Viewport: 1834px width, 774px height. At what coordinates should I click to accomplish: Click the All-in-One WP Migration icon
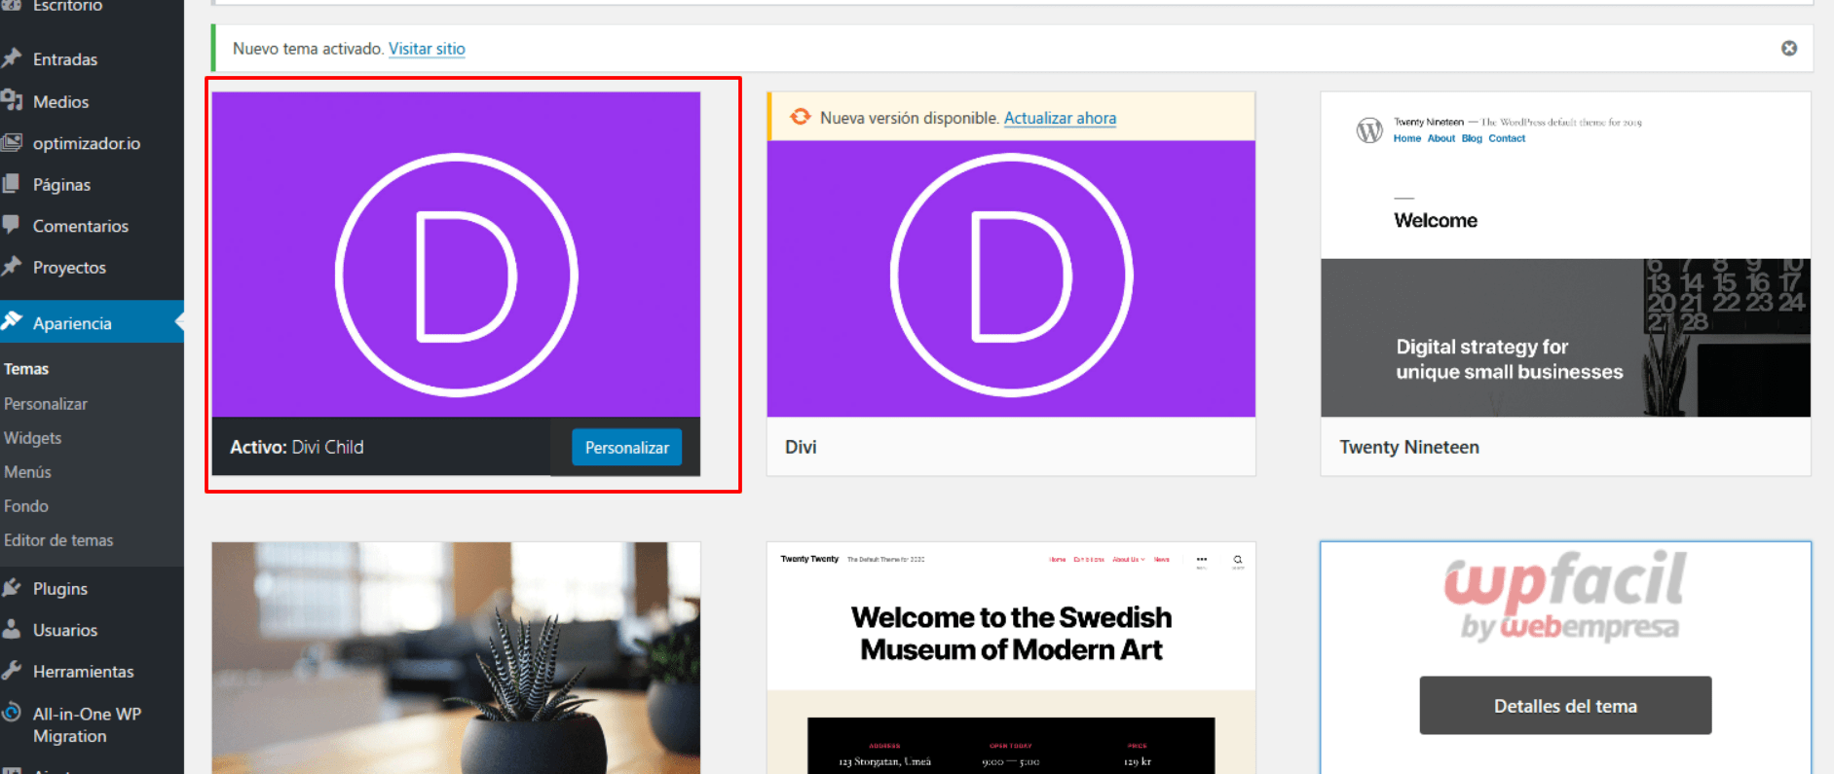(12, 713)
